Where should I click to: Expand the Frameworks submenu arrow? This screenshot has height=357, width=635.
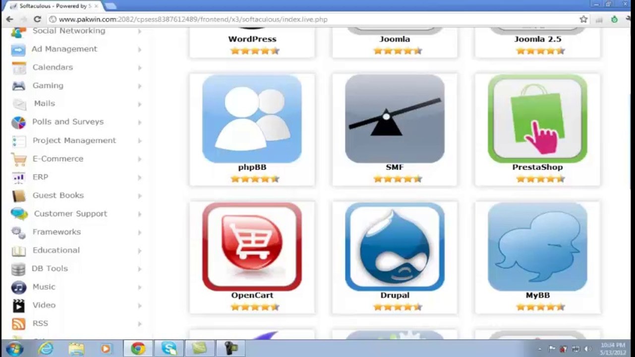click(139, 233)
